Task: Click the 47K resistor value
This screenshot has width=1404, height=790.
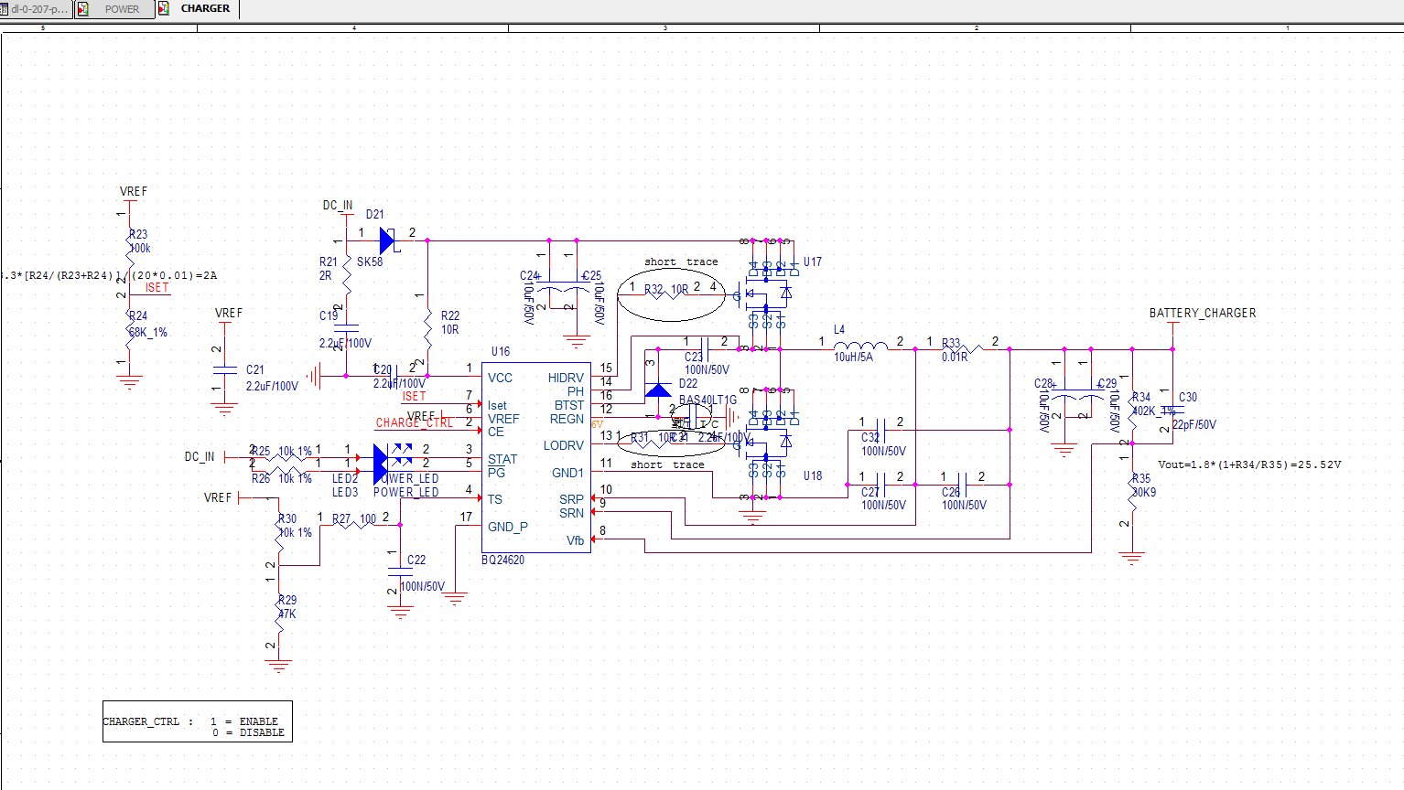Action: point(287,614)
